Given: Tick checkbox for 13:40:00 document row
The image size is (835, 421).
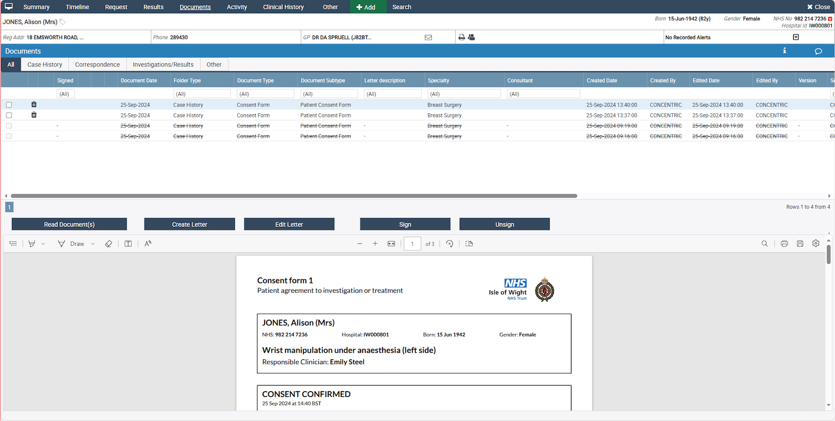Looking at the screenshot, I should [x=9, y=105].
